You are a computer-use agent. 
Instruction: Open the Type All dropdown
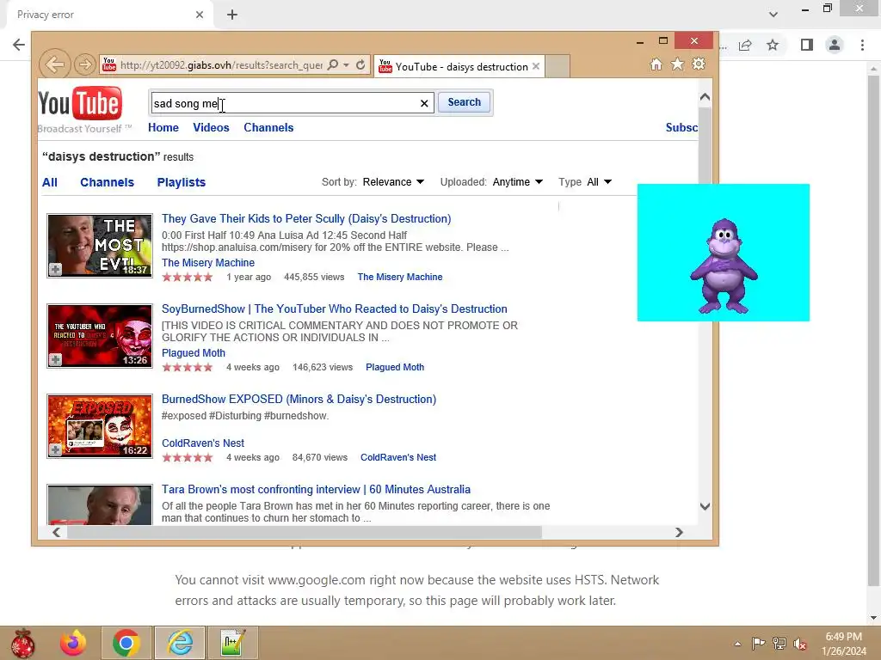pos(600,182)
